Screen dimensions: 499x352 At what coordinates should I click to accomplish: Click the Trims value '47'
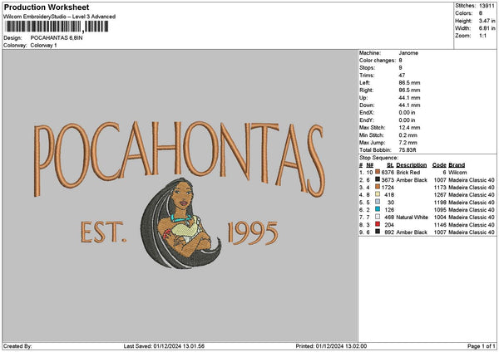pyautogui.click(x=402, y=76)
